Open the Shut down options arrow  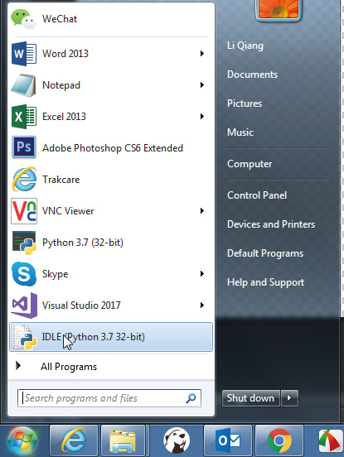tap(289, 398)
